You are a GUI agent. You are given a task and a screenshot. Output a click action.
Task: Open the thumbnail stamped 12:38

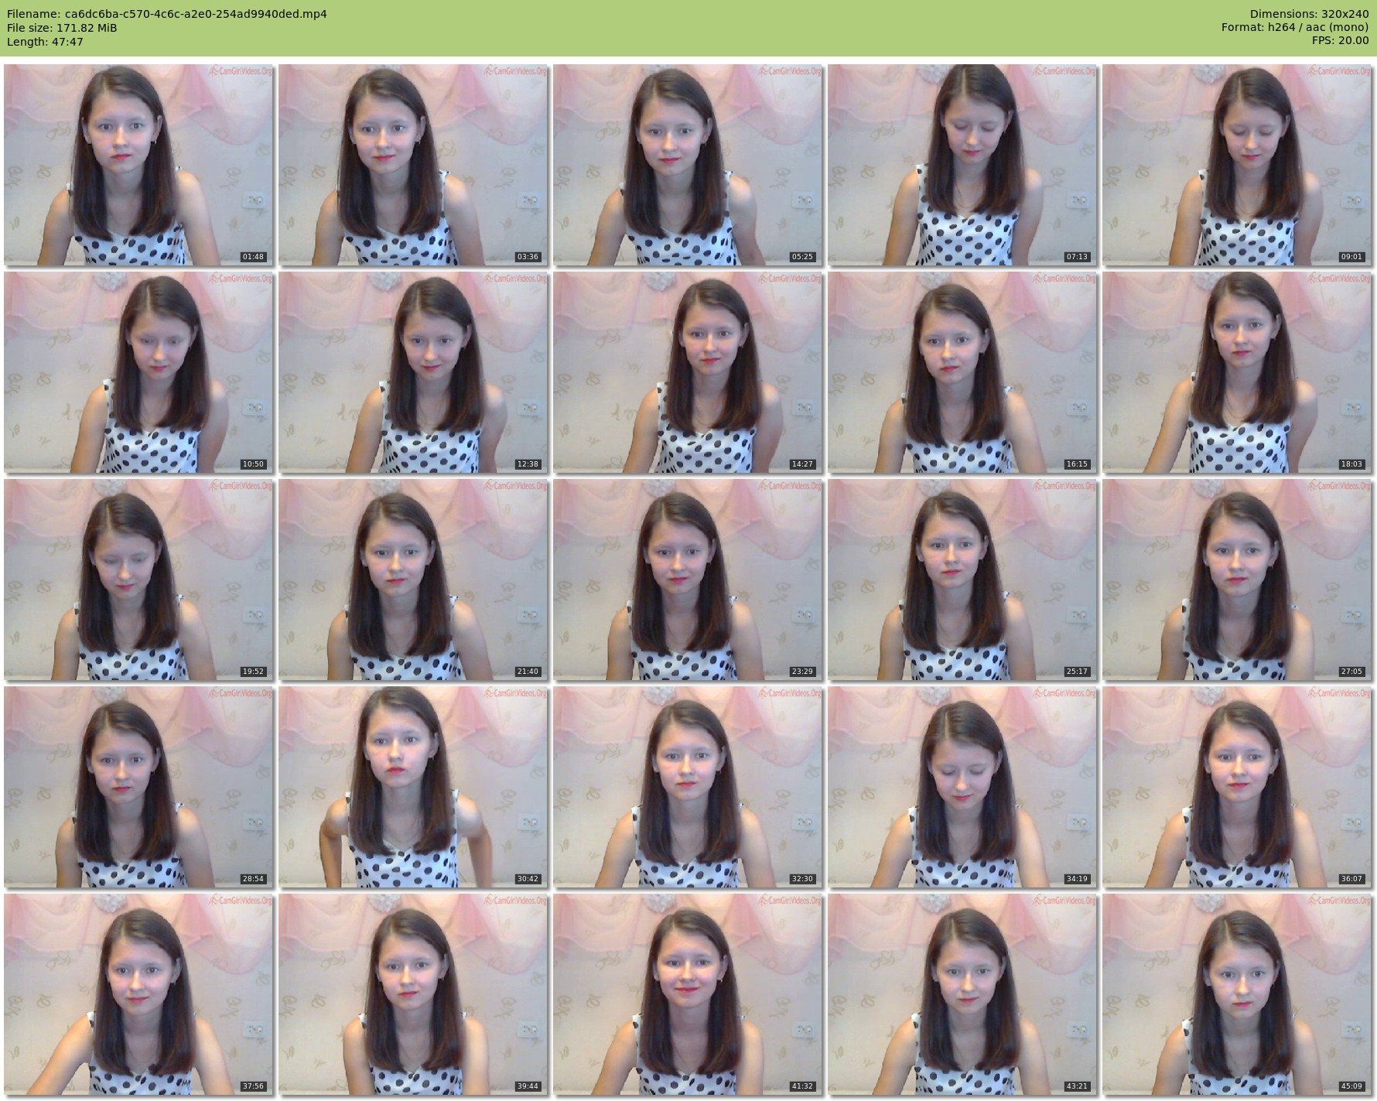click(413, 372)
